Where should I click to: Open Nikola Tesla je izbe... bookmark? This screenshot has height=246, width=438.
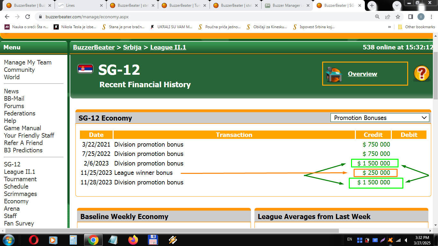coord(75,27)
